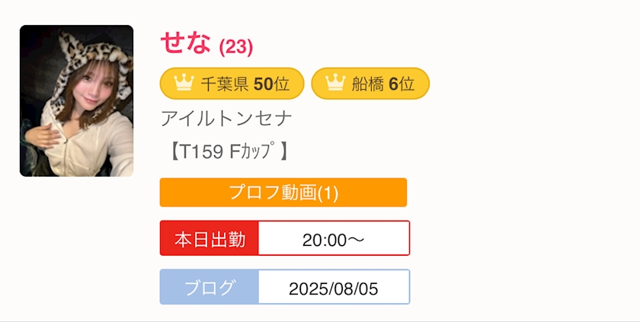Viewport: 640px width, 322px height.
Task: Click the 6位 rank number
Action: pos(401,84)
